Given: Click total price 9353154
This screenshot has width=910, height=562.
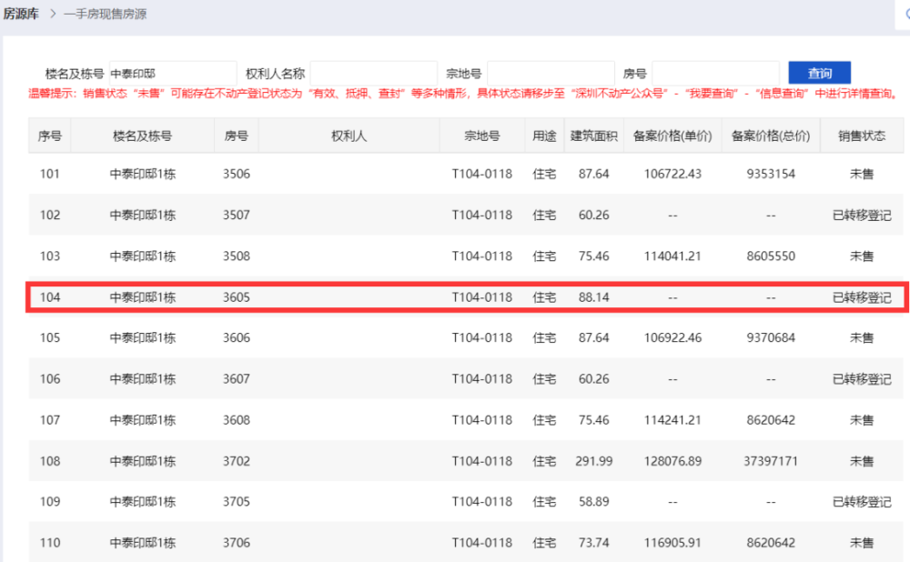Looking at the screenshot, I should [771, 174].
